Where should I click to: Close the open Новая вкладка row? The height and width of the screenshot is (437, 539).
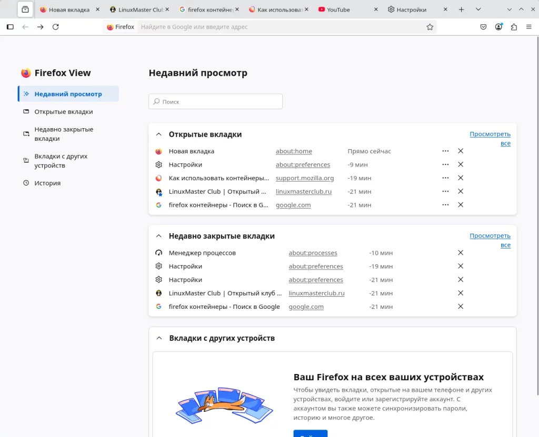[461, 151]
